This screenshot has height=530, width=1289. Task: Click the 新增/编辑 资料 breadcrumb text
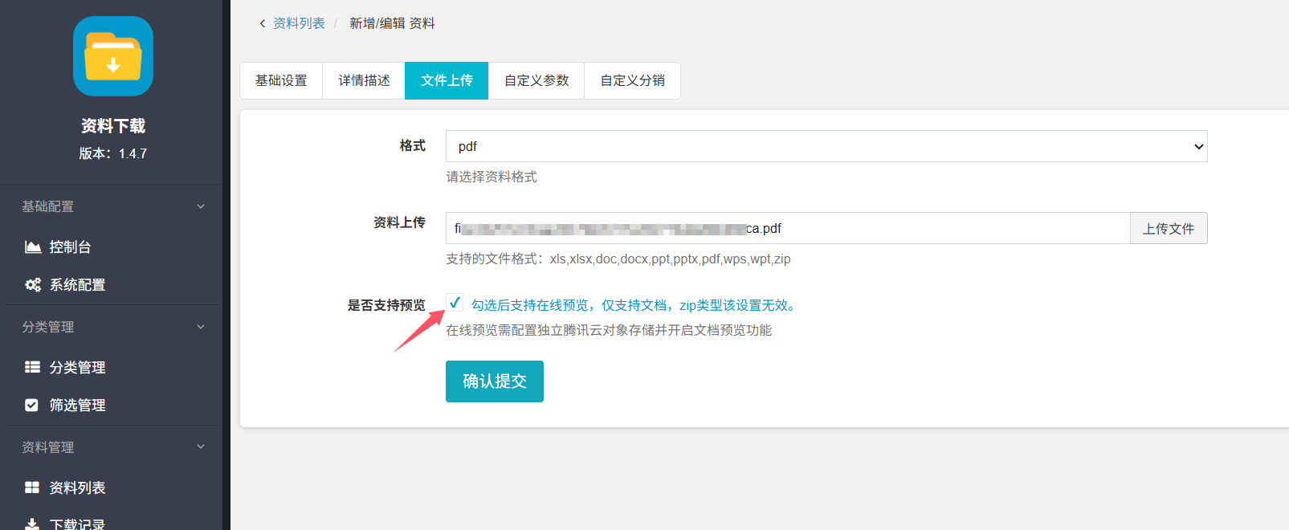click(x=392, y=23)
